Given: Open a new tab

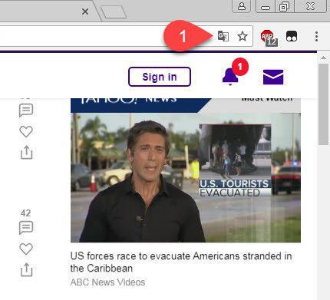Looking at the screenshot, I should [114, 12].
